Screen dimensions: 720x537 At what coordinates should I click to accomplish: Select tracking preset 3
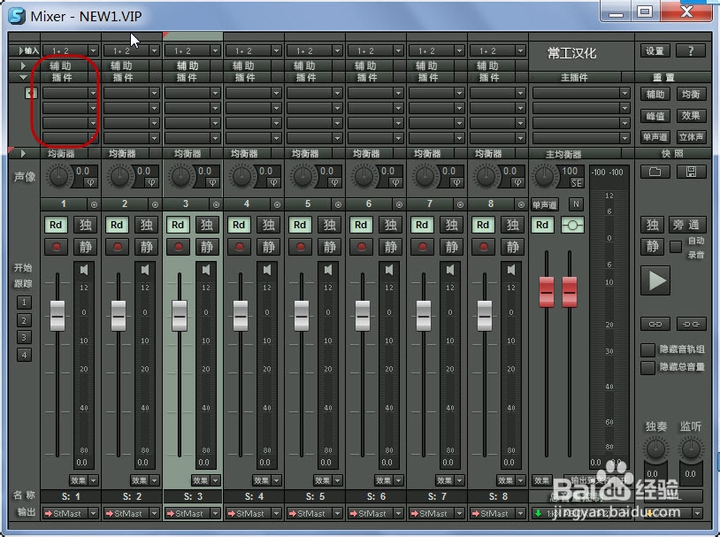(25, 337)
